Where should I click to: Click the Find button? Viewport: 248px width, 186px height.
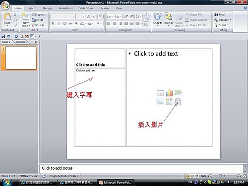pos(219,14)
